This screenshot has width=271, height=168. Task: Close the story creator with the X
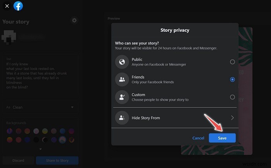(x=7, y=6)
